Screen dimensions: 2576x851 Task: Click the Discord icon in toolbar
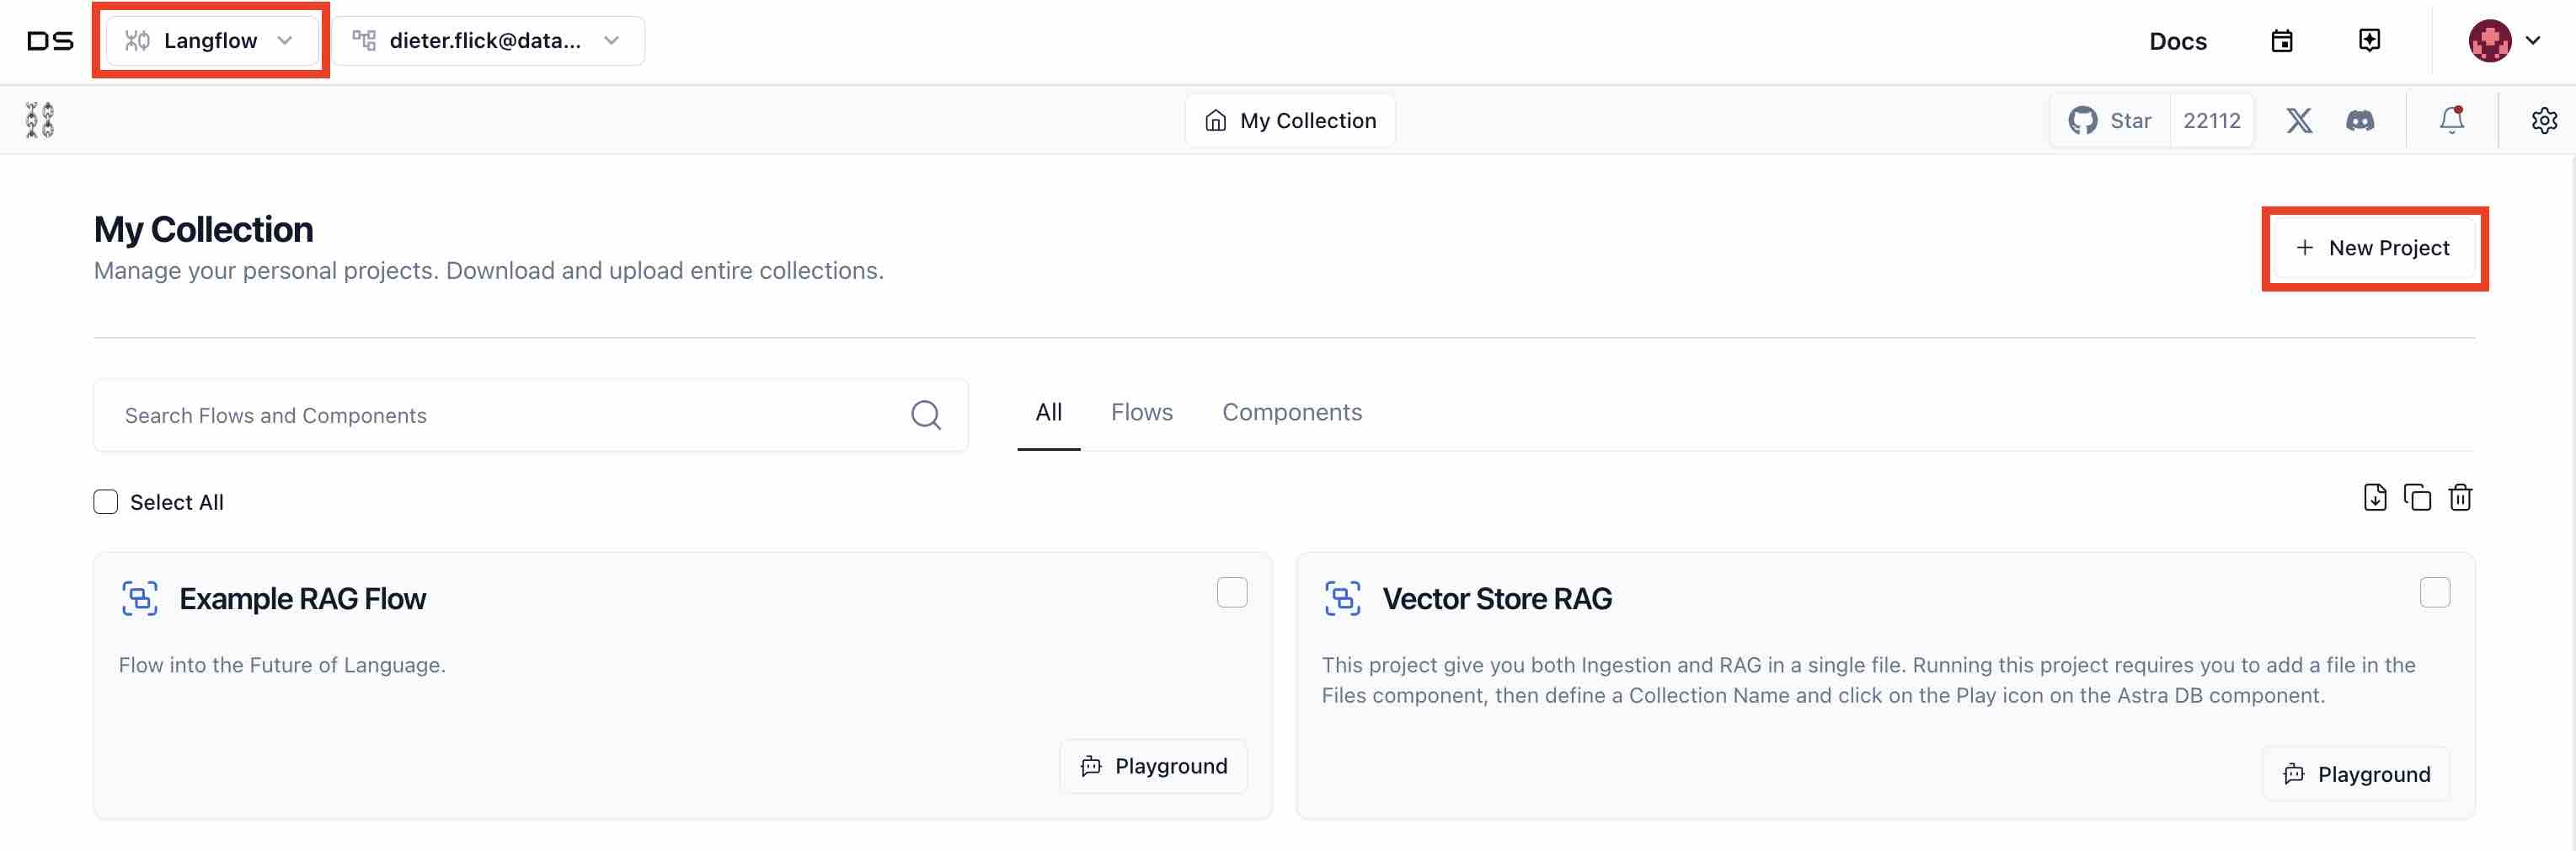click(x=2360, y=120)
